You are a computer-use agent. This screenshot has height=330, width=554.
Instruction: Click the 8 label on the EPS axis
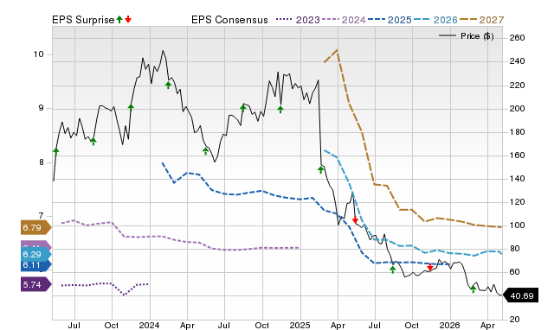42,162
